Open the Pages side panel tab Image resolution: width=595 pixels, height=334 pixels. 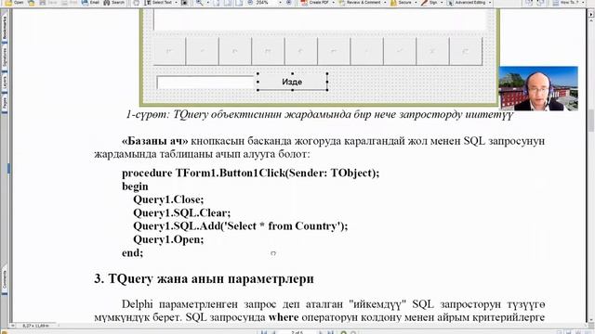point(5,103)
